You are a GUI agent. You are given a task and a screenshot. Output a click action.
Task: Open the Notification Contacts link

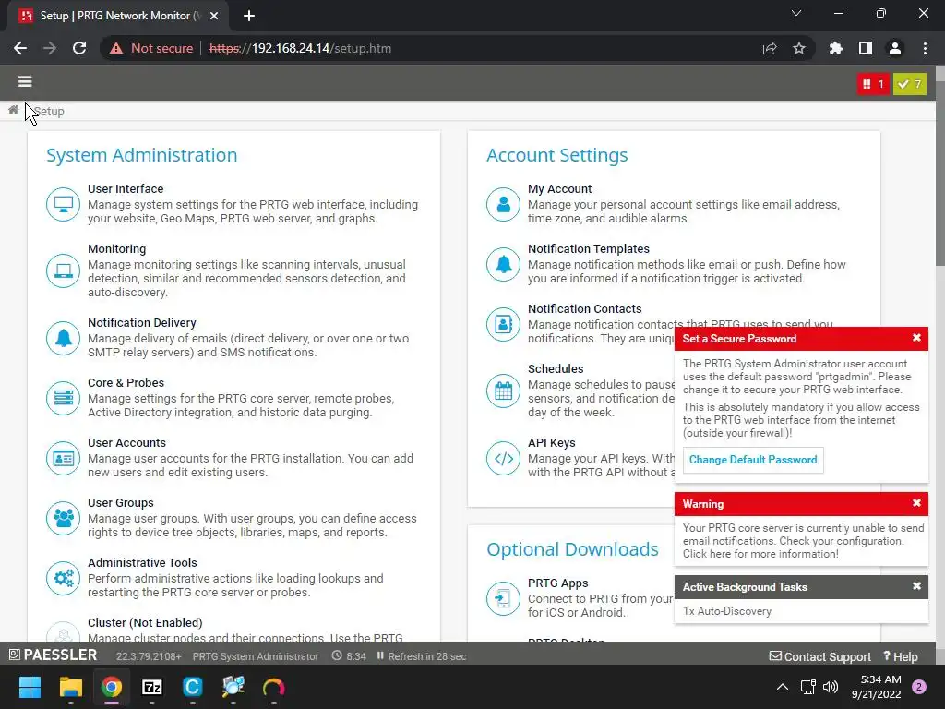(x=584, y=308)
